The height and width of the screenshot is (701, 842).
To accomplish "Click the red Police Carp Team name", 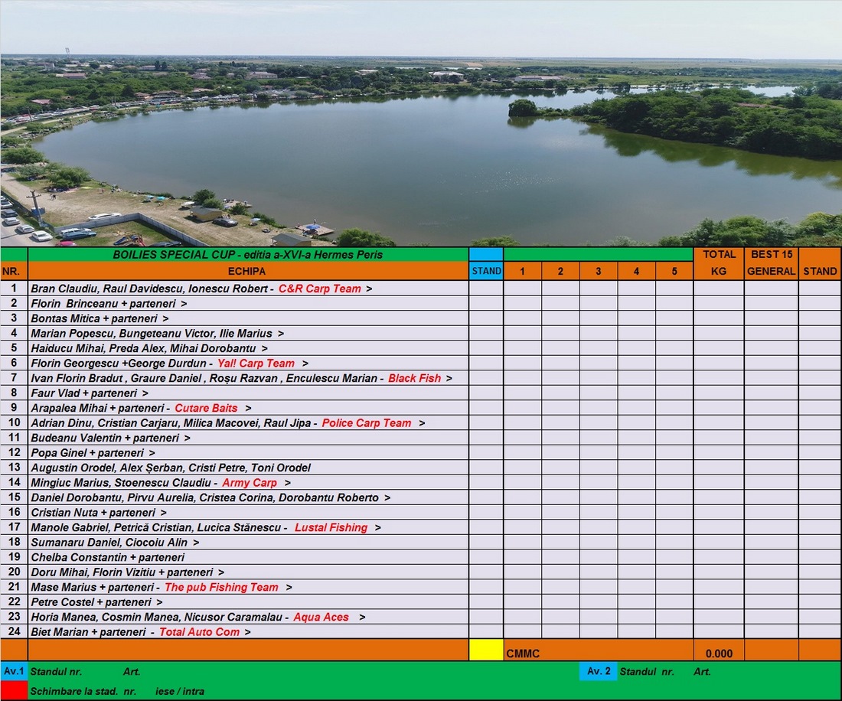I will click(x=366, y=423).
